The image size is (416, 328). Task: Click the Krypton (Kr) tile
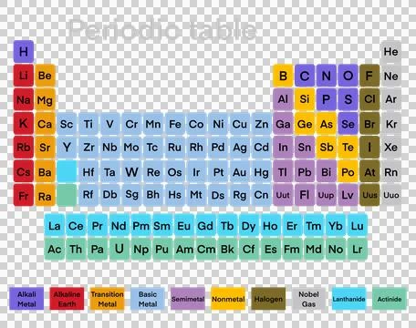click(390, 123)
